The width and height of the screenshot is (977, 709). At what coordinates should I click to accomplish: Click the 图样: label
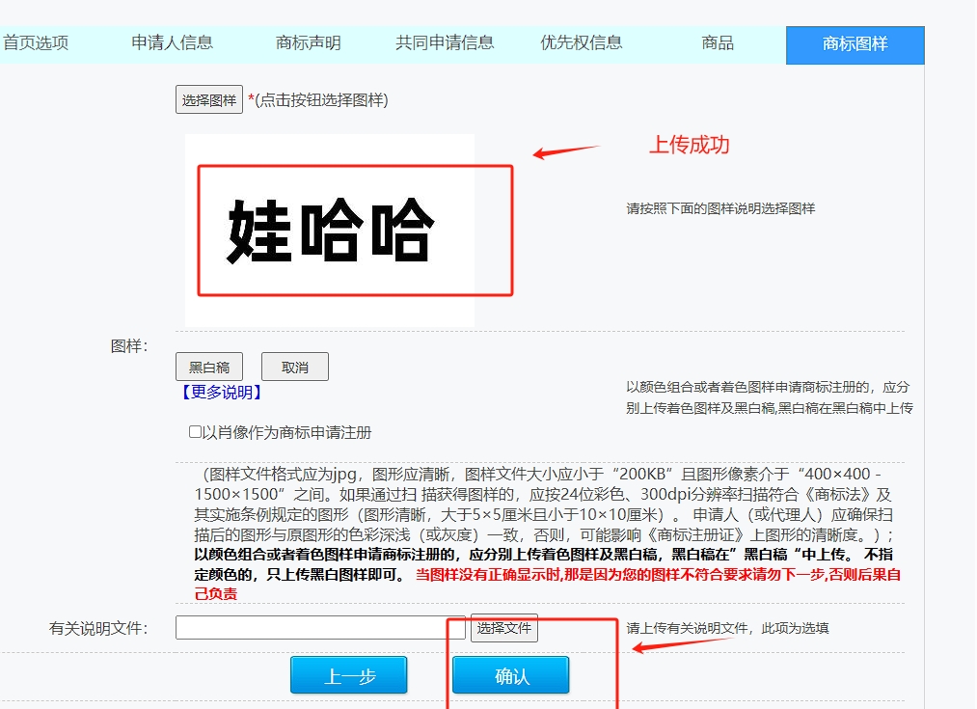pyautogui.click(x=129, y=346)
